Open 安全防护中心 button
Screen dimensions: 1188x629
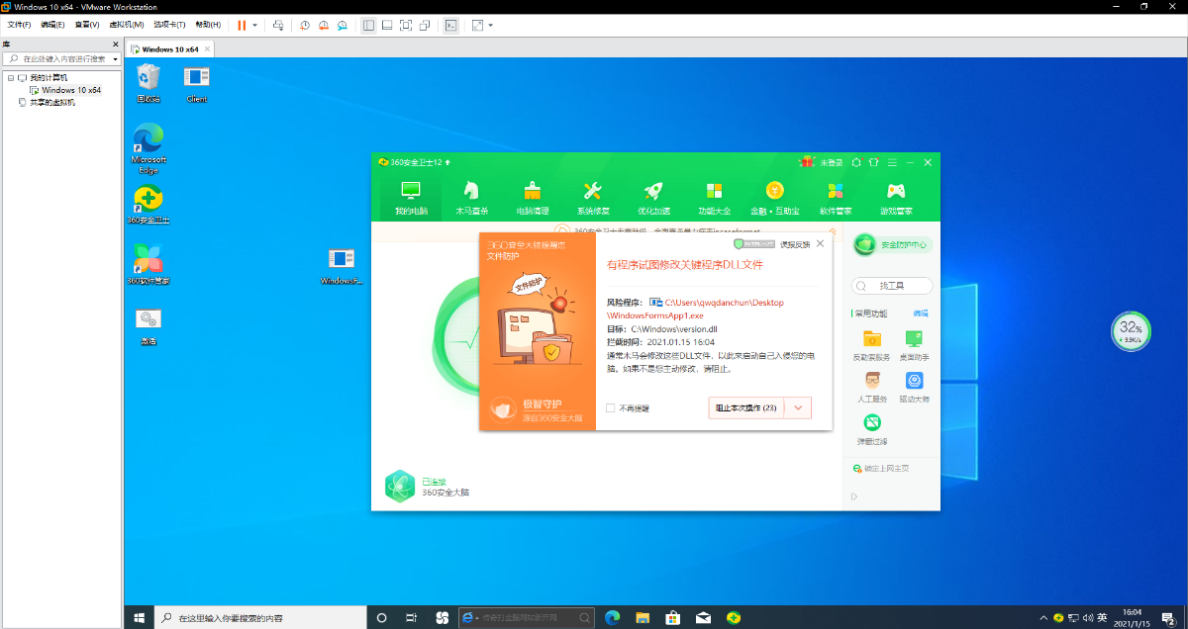pos(893,244)
